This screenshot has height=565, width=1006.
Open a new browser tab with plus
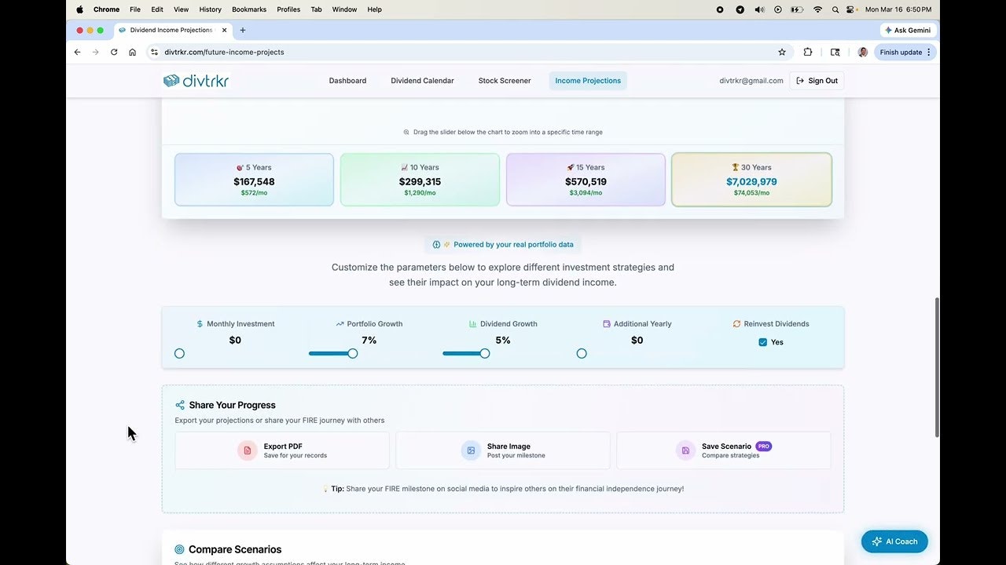point(242,30)
